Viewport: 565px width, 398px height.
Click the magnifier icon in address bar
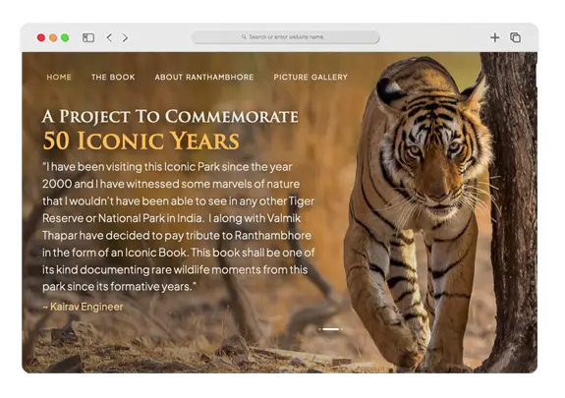coord(244,36)
